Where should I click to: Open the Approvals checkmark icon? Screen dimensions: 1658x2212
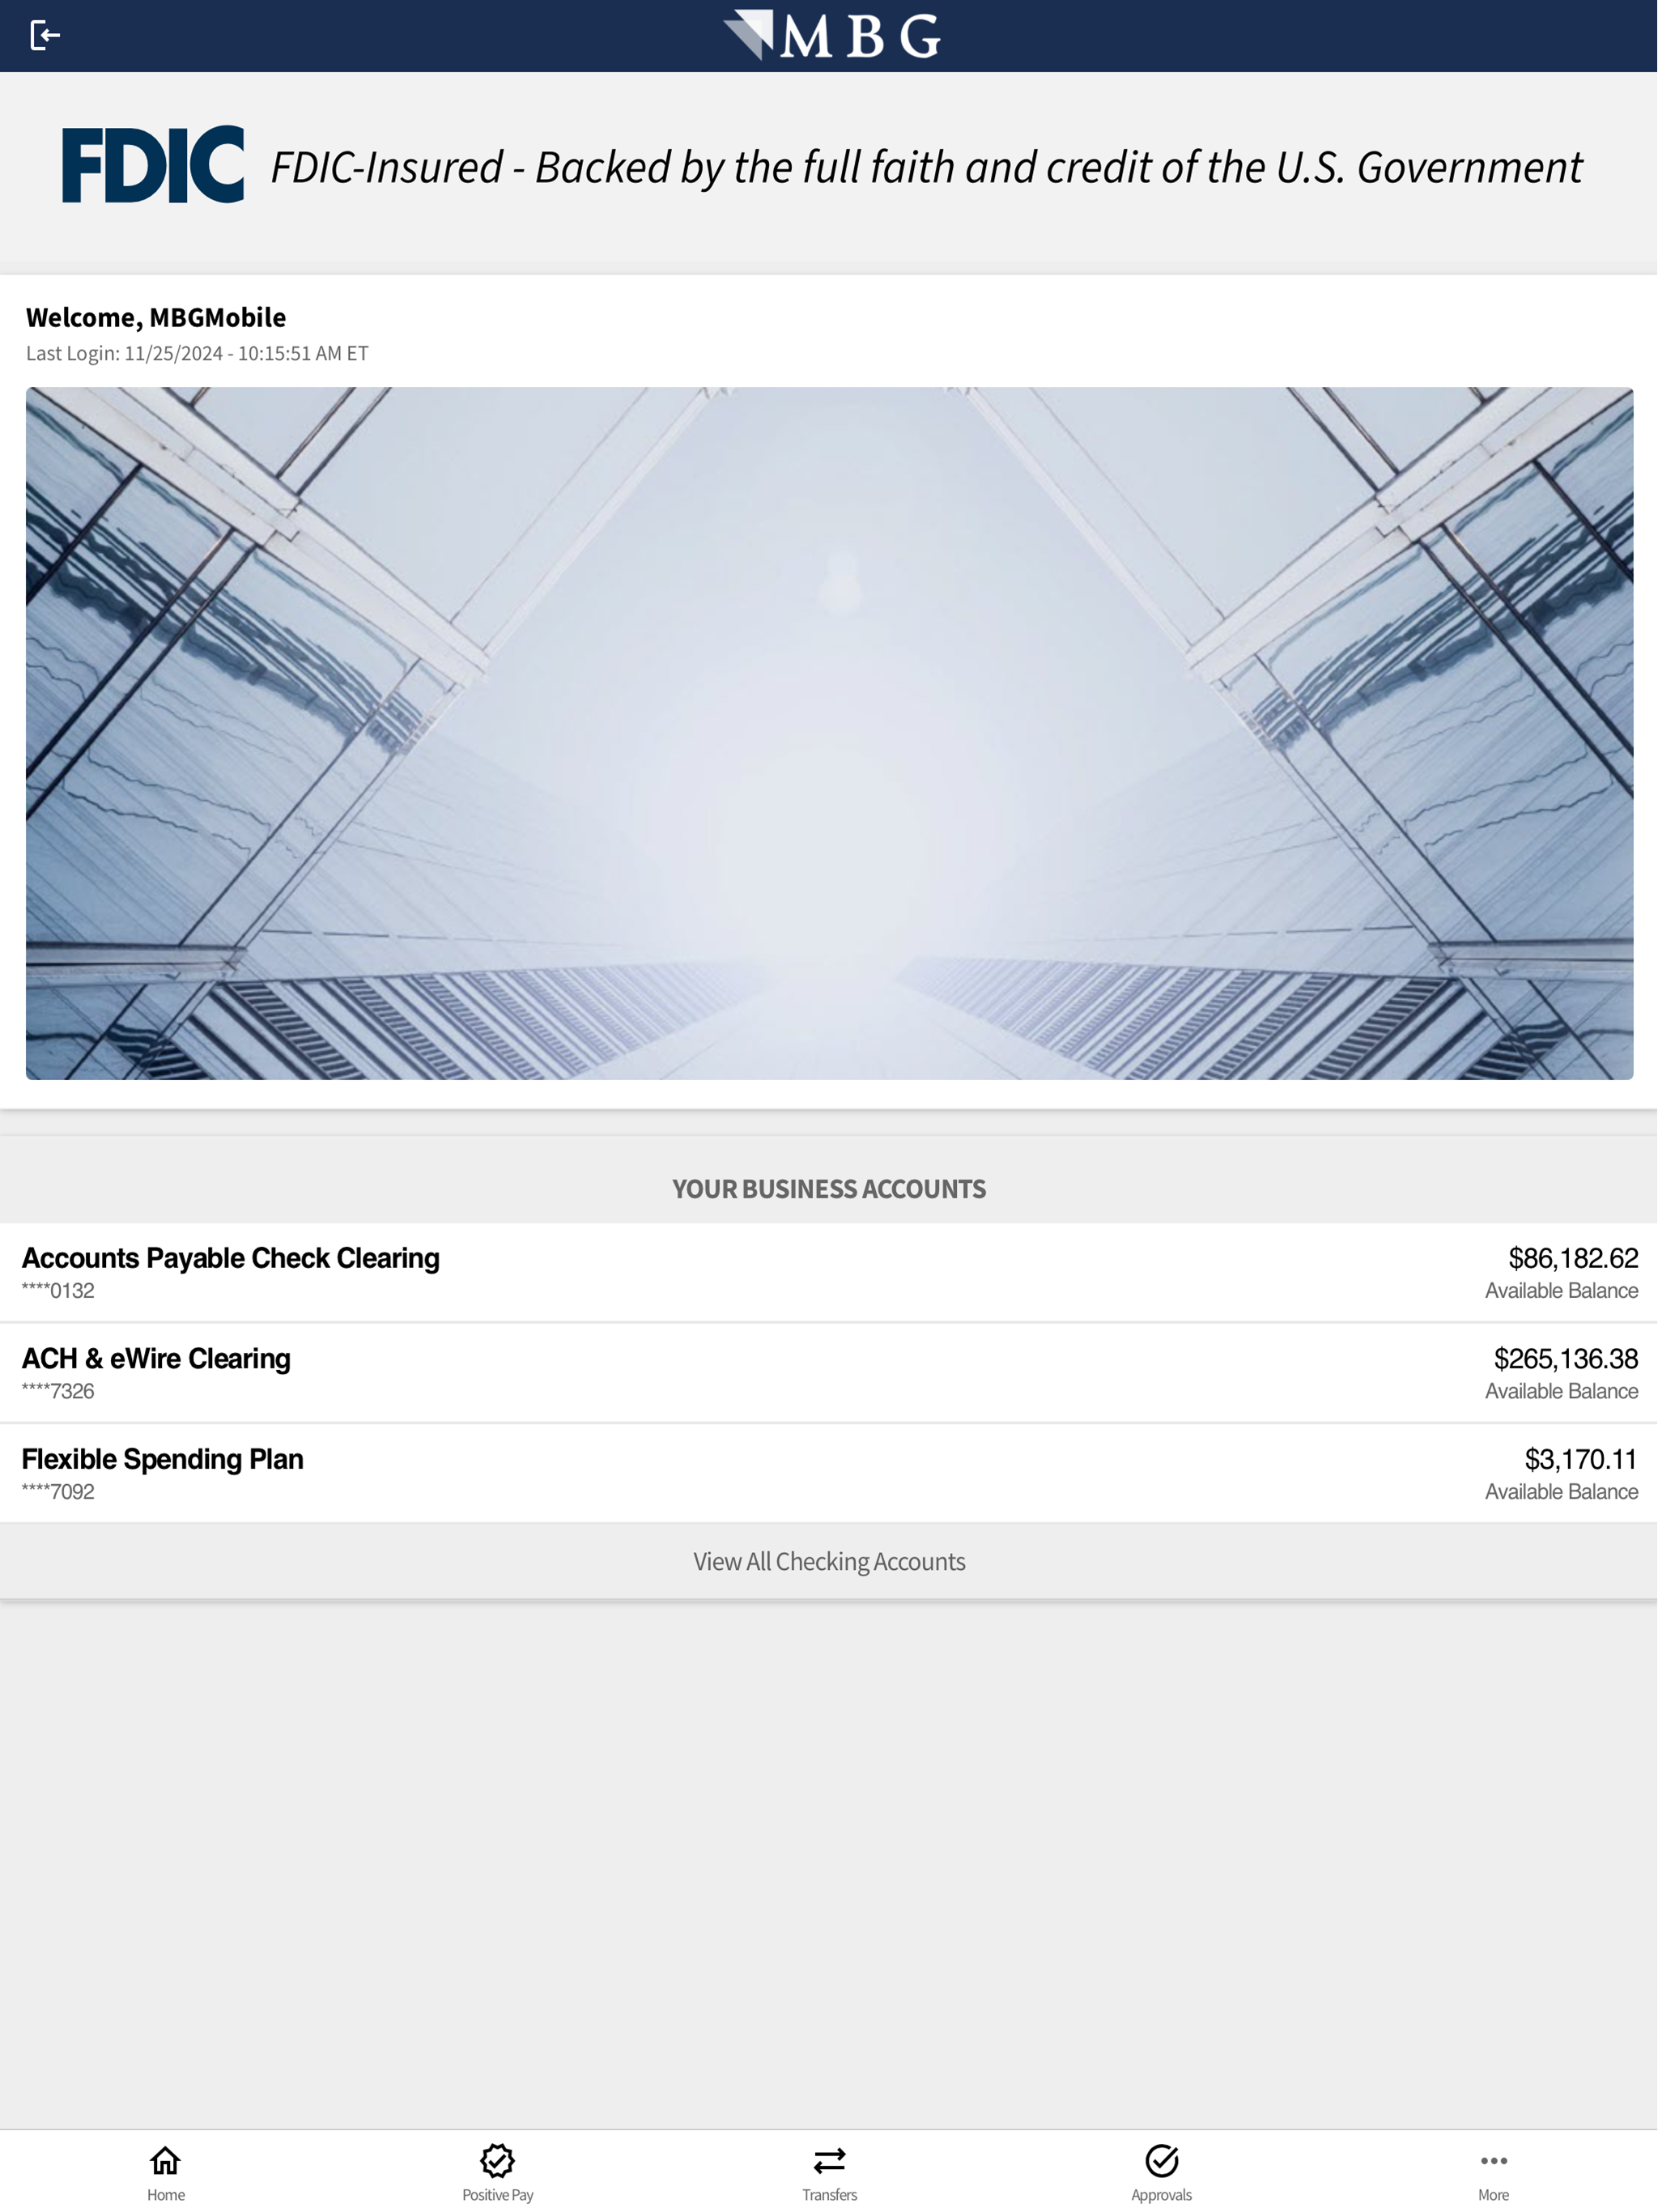1161,2160
